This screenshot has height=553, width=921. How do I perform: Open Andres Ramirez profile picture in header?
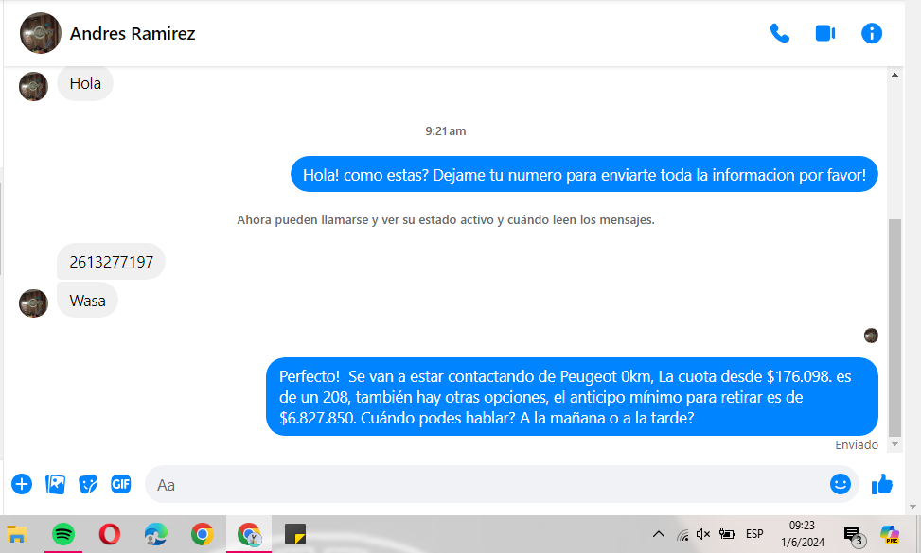[x=41, y=33]
